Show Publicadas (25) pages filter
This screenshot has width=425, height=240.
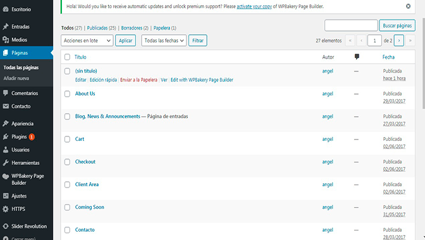(101, 28)
